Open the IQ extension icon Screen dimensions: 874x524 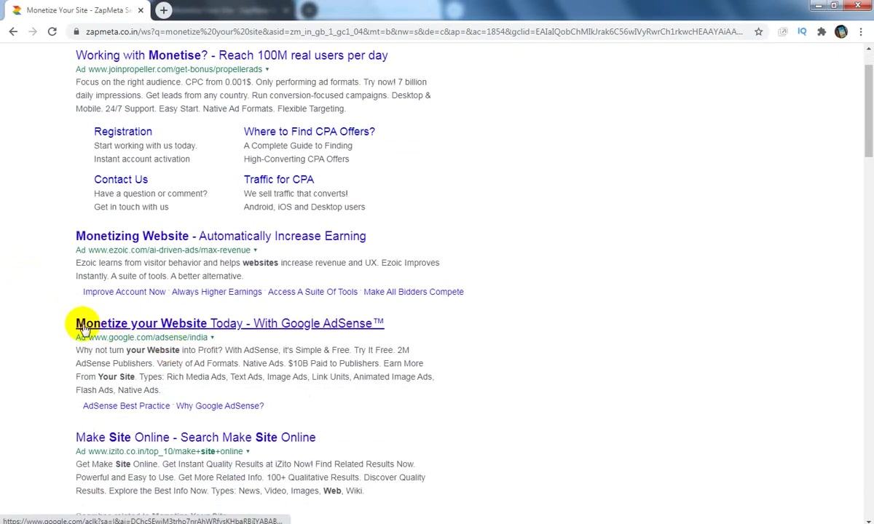[x=802, y=31]
